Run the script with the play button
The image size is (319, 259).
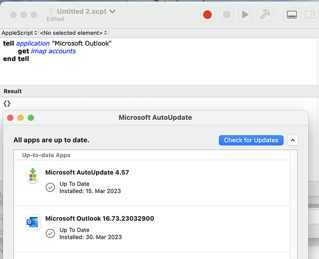click(245, 15)
